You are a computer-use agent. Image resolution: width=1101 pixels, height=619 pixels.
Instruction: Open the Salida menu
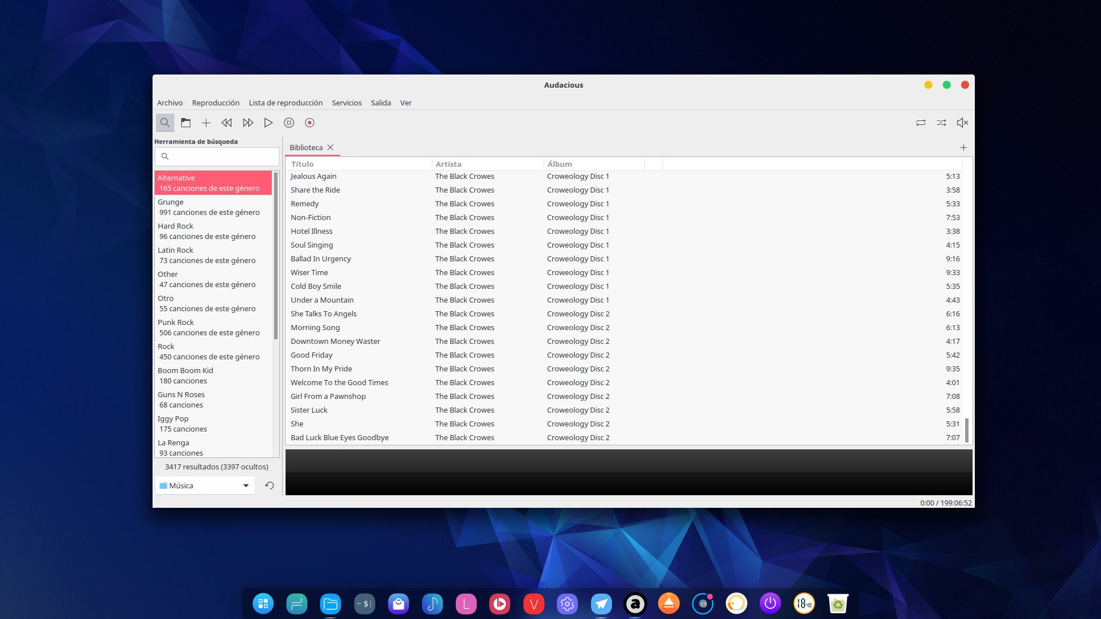coord(381,103)
